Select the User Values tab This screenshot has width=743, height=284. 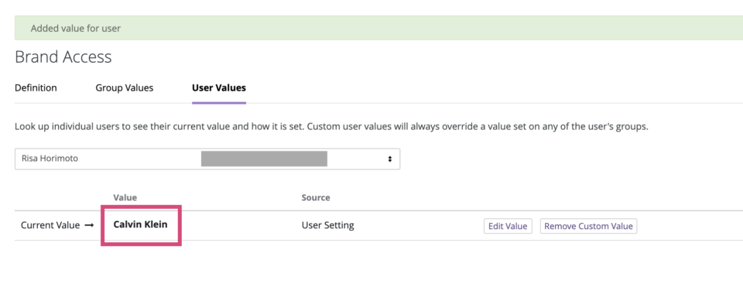click(x=219, y=87)
